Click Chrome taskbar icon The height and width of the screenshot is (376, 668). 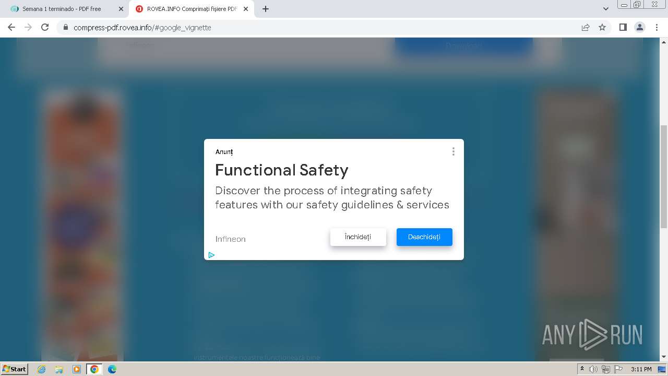tap(94, 369)
